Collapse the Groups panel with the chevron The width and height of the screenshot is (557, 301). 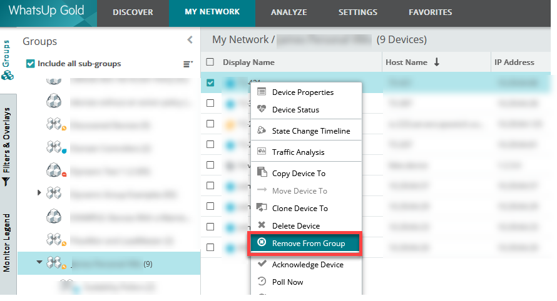190,40
